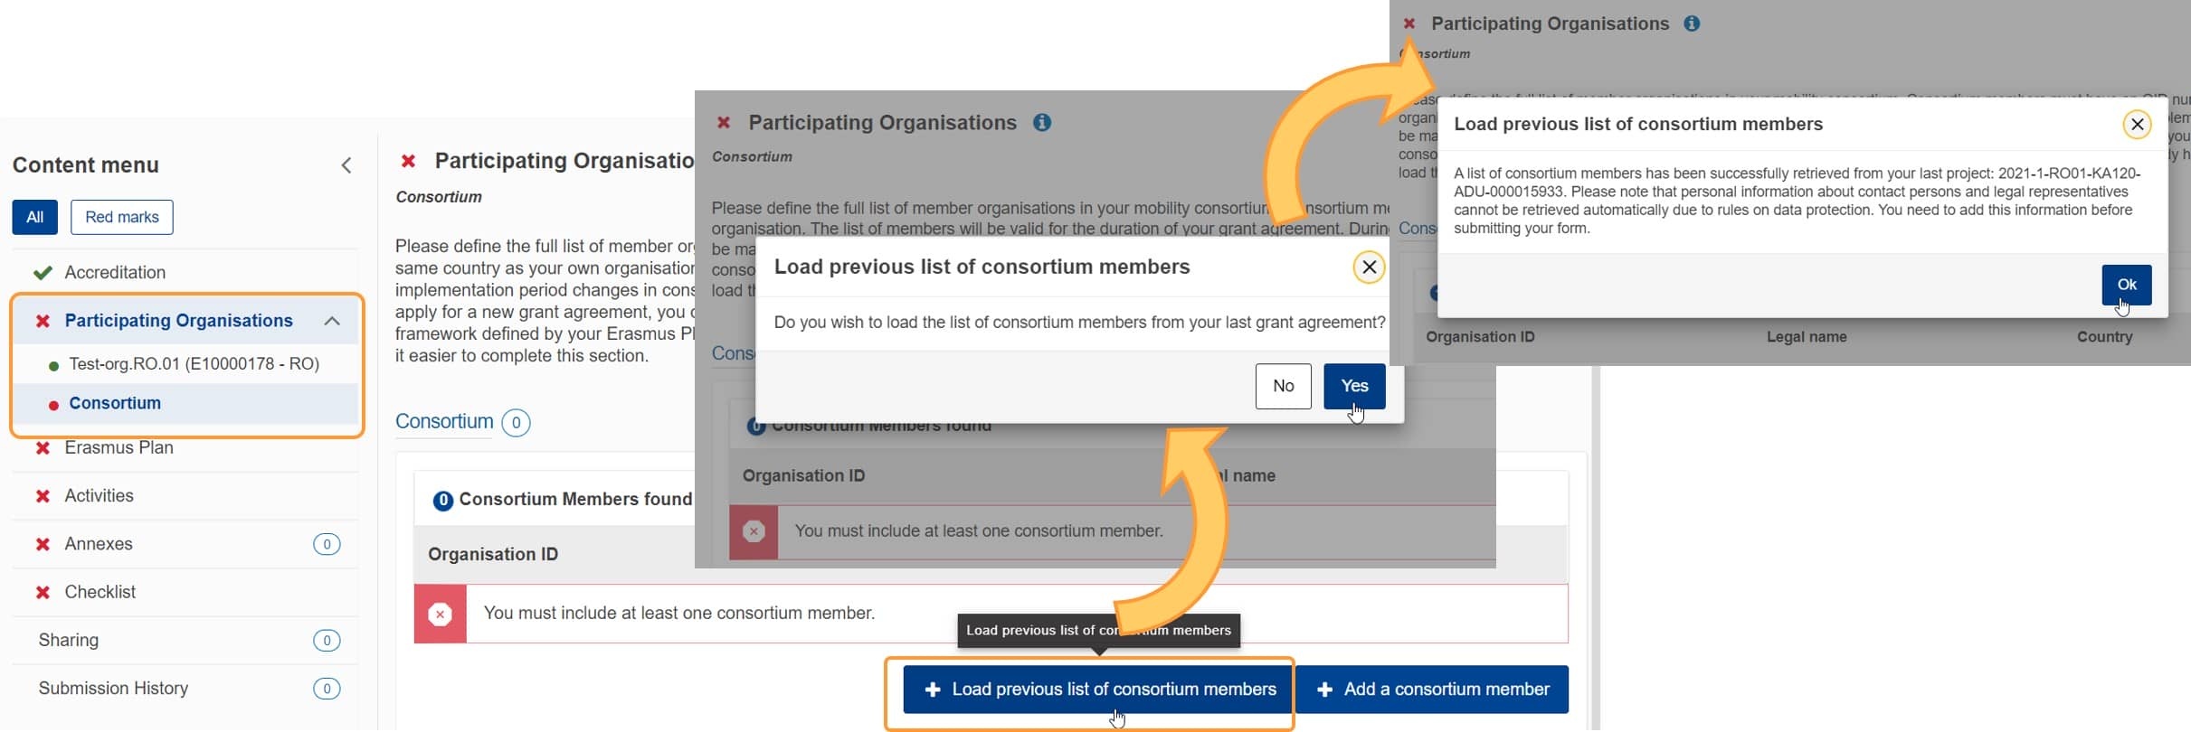The height and width of the screenshot is (732, 2191).
Task: Select Test-org.RO.01 (E10000178 - RO) entry
Action: (x=194, y=364)
